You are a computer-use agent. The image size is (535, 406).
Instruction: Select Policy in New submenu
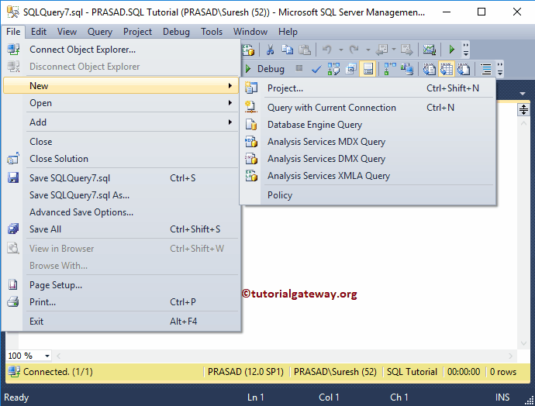[x=368, y=195]
